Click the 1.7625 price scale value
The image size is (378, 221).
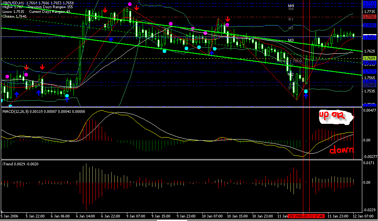point(370,51)
